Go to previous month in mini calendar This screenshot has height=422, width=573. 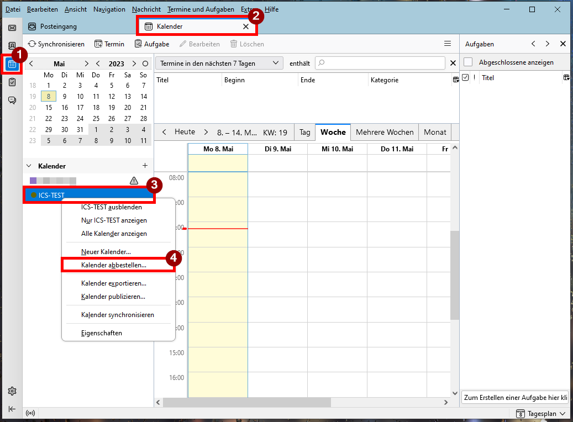click(x=31, y=64)
